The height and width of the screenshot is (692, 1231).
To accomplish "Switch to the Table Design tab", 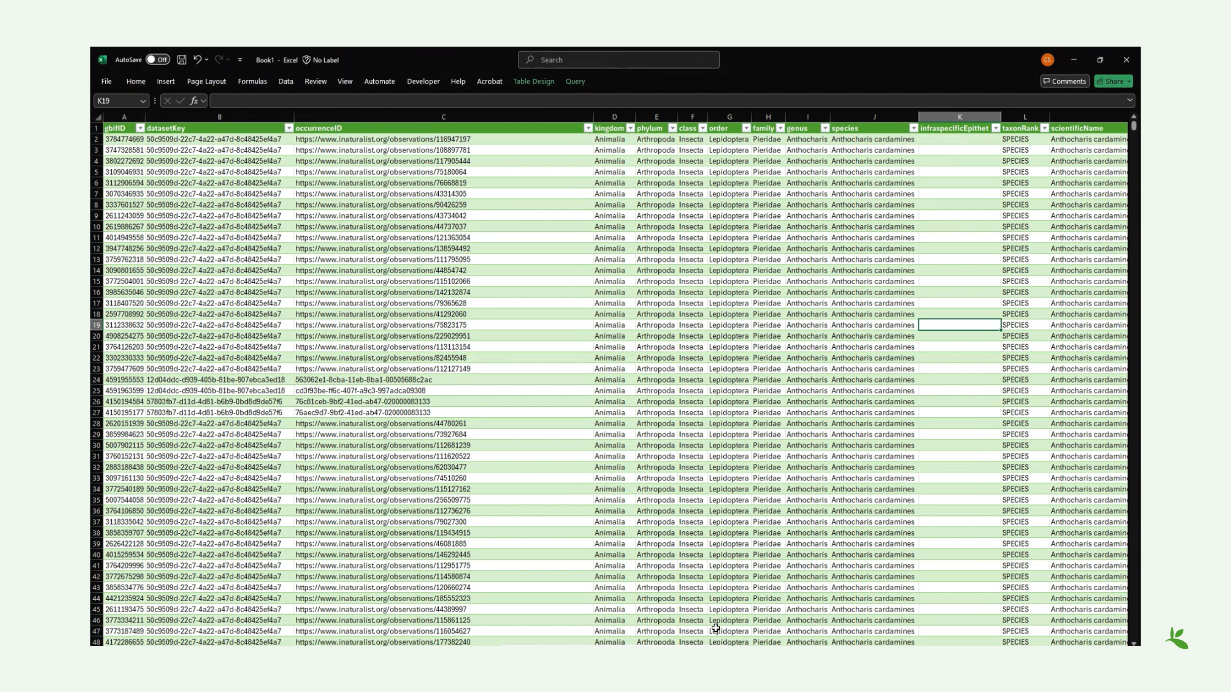I will point(533,81).
